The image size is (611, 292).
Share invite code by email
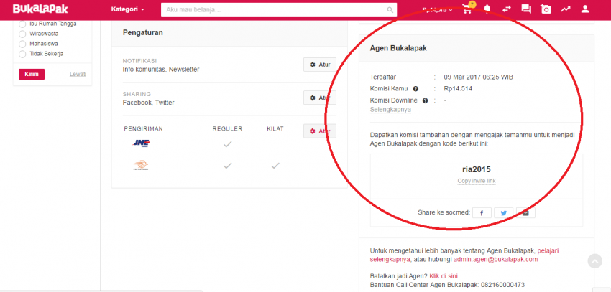(525, 212)
